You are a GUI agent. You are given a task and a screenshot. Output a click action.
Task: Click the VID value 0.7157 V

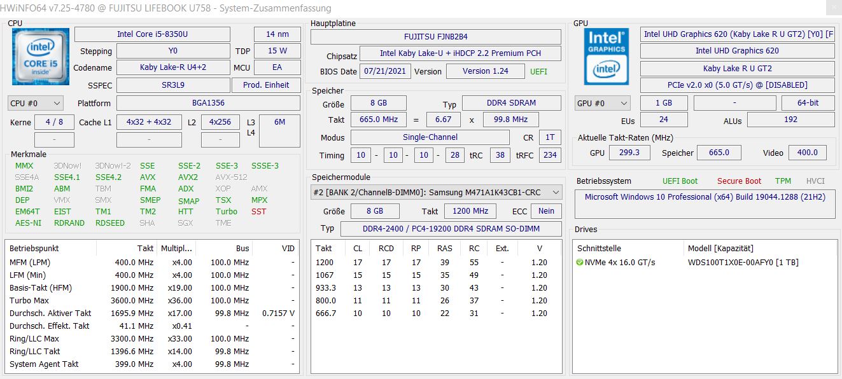point(278,314)
